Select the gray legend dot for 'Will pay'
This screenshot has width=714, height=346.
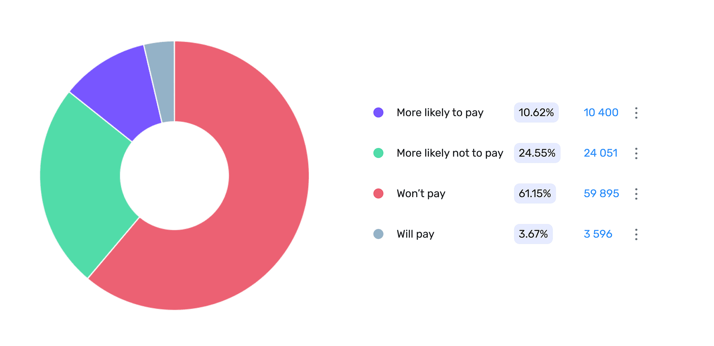[x=378, y=234]
